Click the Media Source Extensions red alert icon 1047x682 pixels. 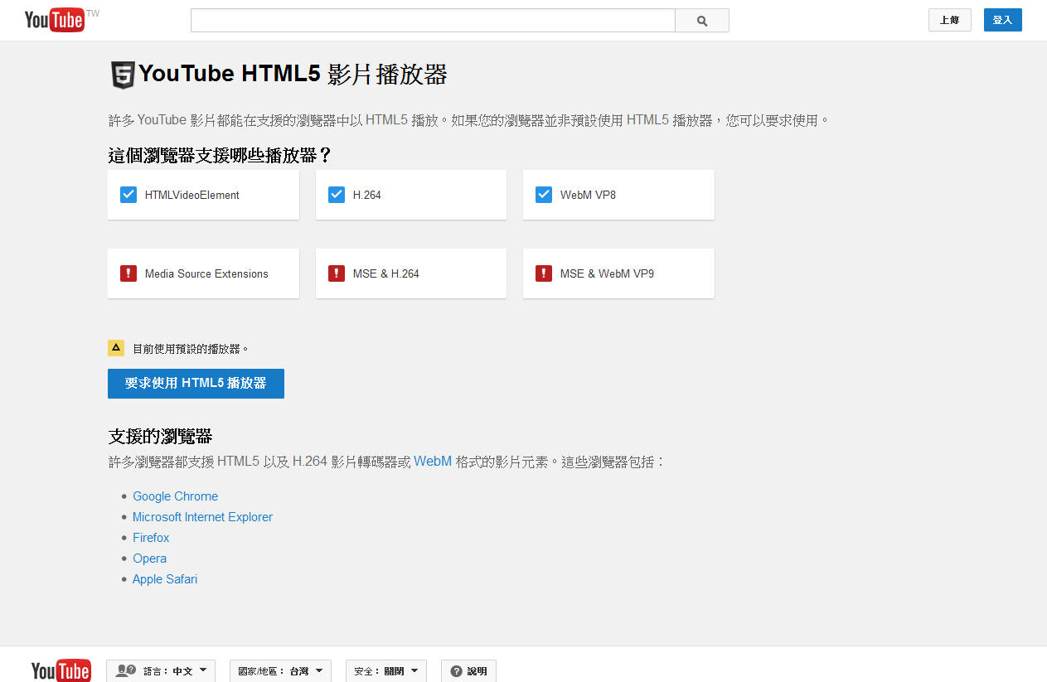128,273
